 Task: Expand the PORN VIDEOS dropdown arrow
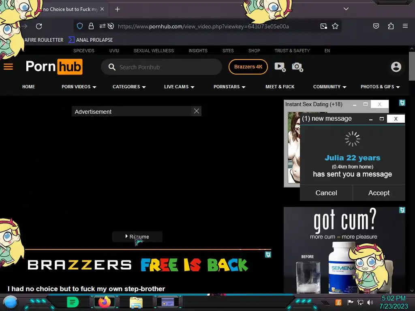pyautogui.click(x=94, y=87)
